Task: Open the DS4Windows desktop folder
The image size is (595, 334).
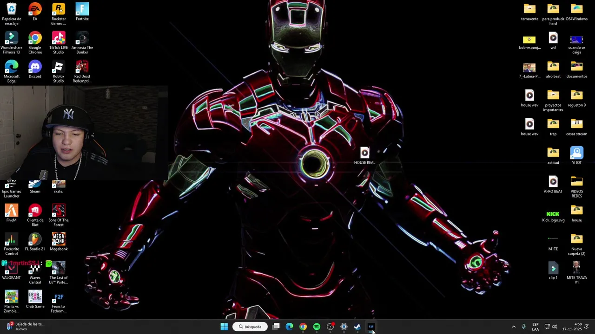Action: tap(576, 12)
